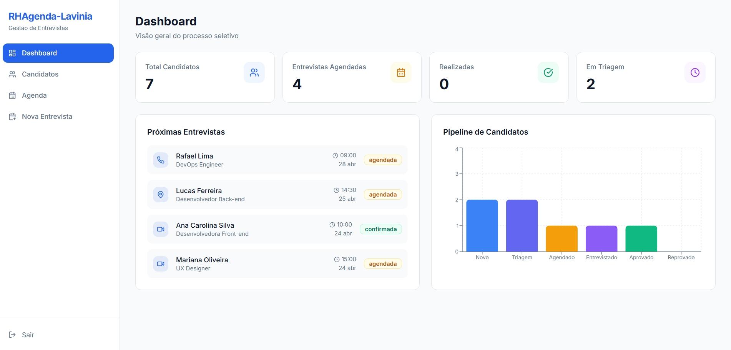Click the orange Agendado chart bar
Viewport: 731px width, 350px height.
pyautogui.click(x=562, y=238)
